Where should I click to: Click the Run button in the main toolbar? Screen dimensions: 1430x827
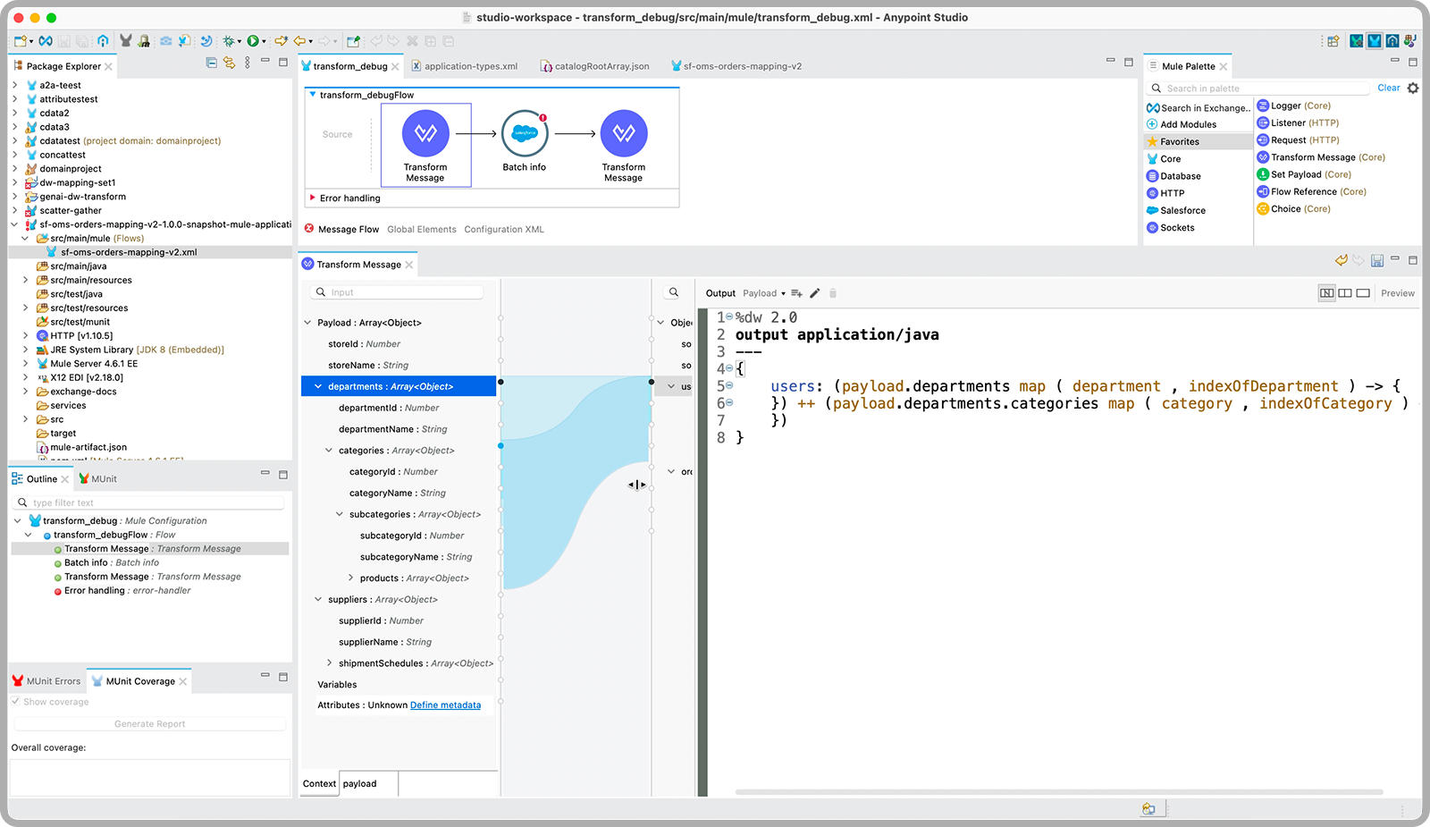click(253, 41)
